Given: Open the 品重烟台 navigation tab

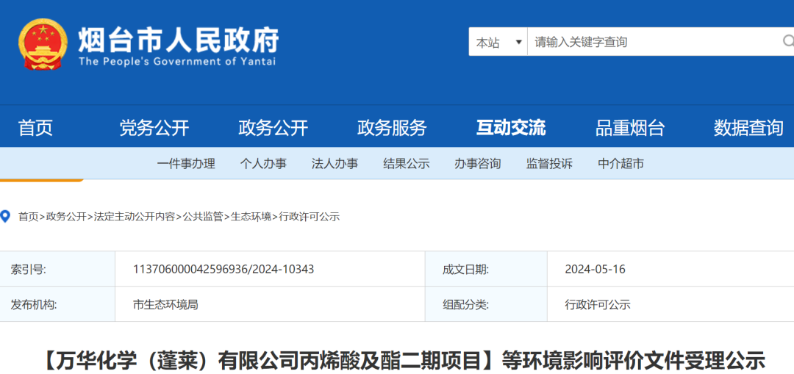Looking at the screenshot, I should click(x=630, y=128).
